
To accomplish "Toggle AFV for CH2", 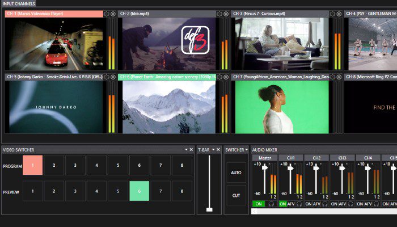I will 316,204.
